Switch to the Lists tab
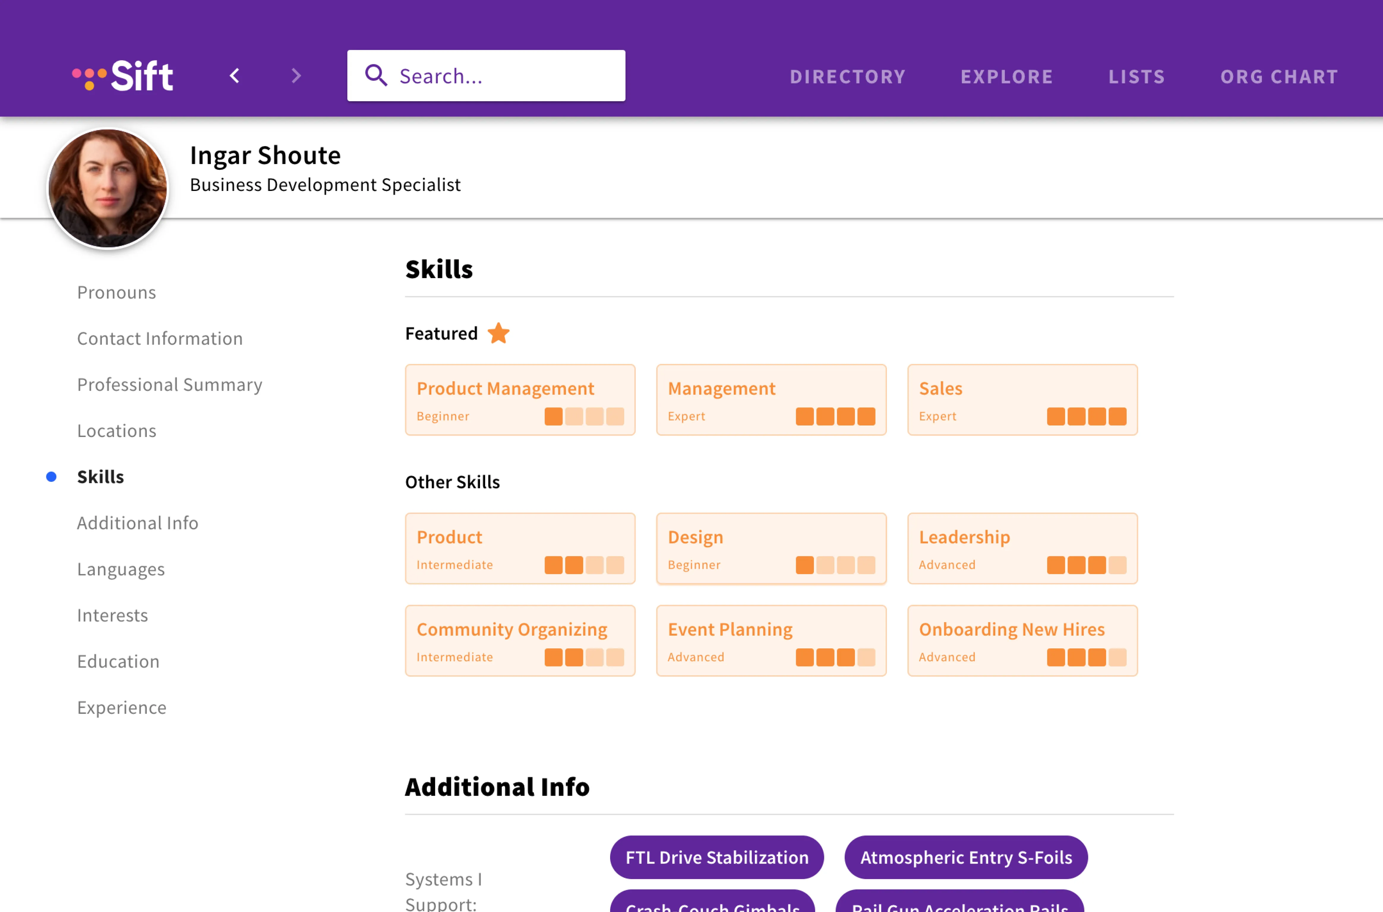Screen dimensions: 1383x912 point(1136,77)
